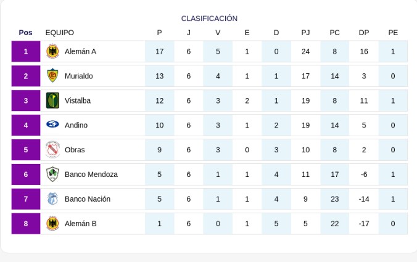Select the purple position 1 cell
Image resolution: width=417 pixels, height=262 pixels.
point(26,51)
